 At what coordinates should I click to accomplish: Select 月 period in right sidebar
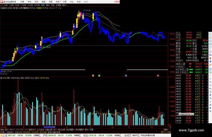point(210,98)
